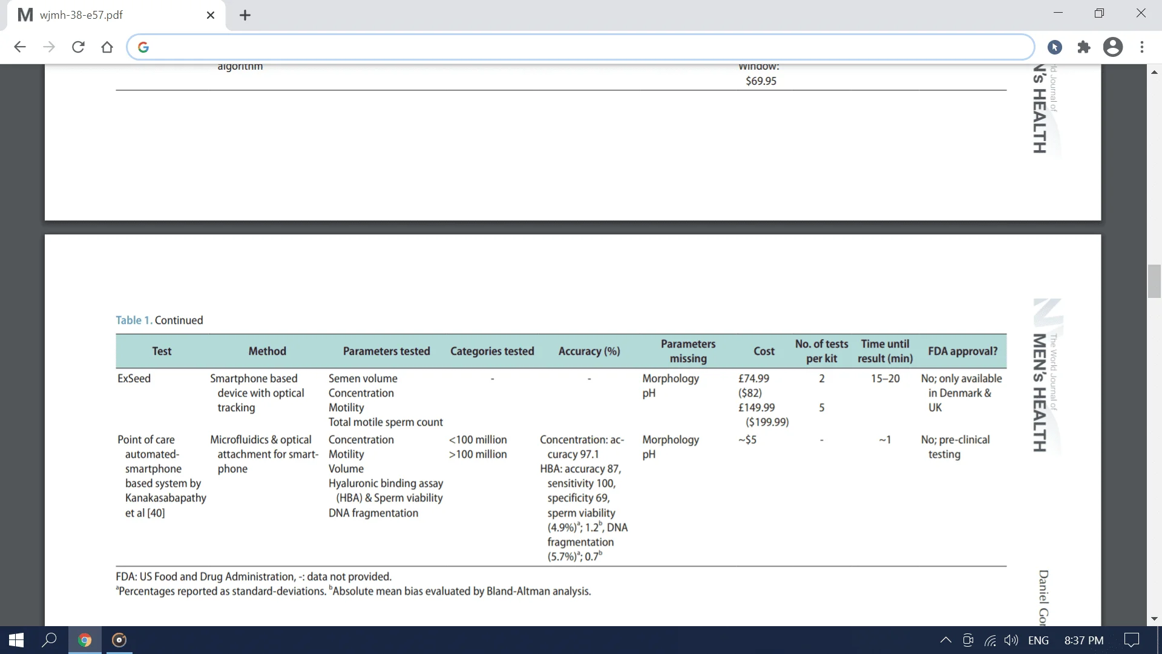Click the media player taskbar icon
The width and height of the screenshot is (1162, 654).
tap(119, 640)
